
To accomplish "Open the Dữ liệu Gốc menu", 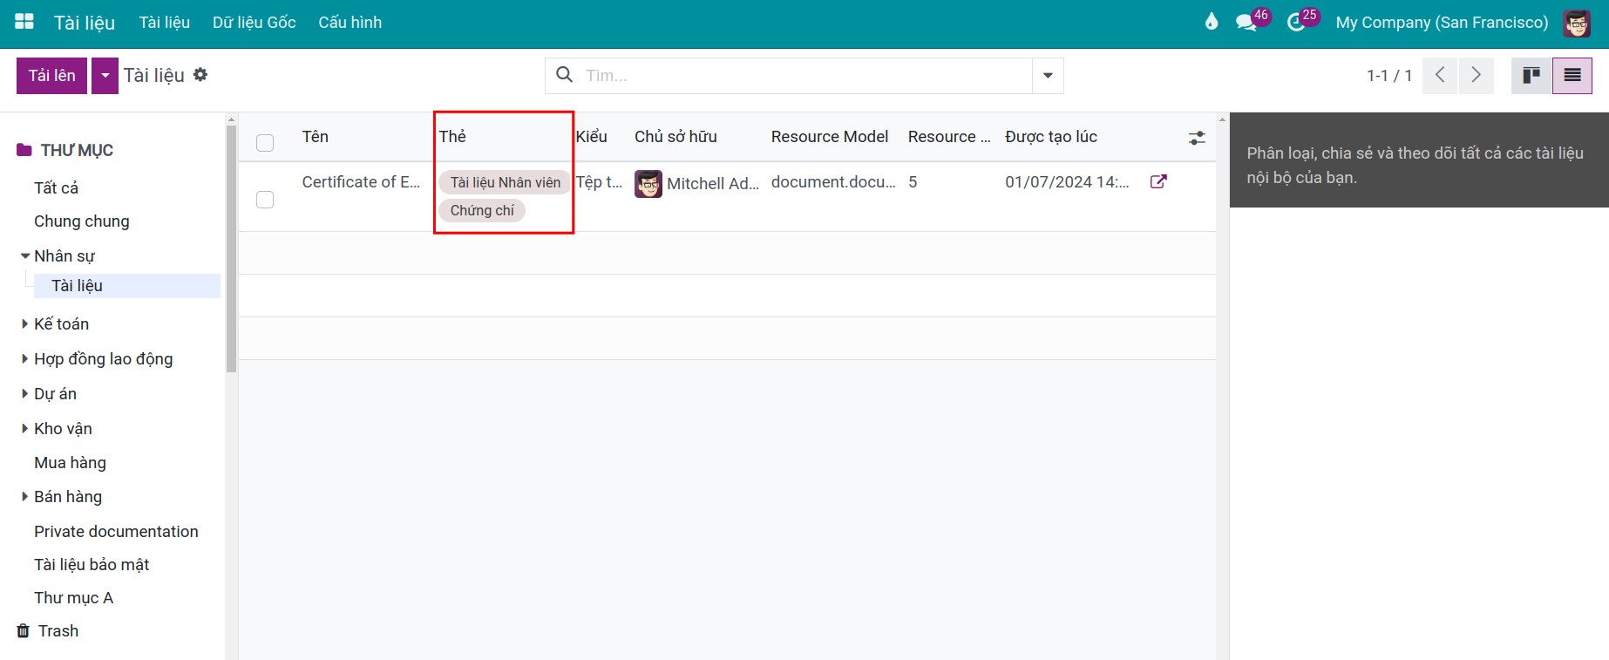I will point(255,23).
